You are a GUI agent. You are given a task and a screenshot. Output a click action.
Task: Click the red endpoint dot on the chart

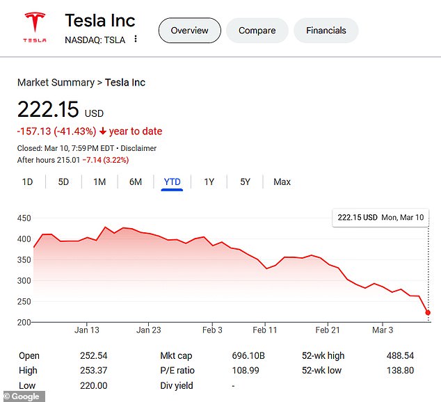click(428, 312)
